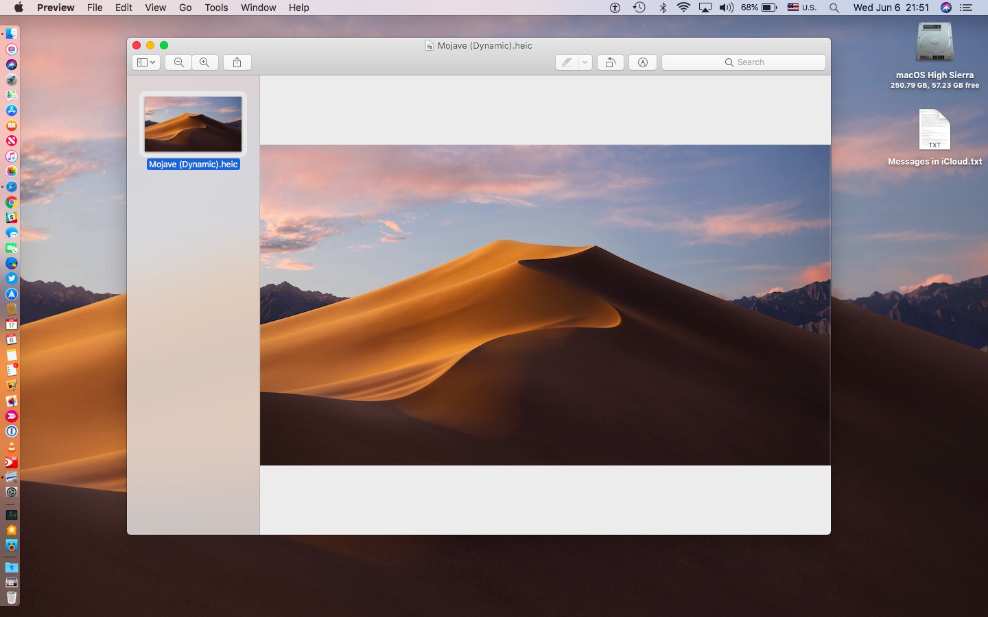Viewport: 988px width, 617px height.
Task: Show the Markup toolbar
Action: tap(643, 62)
